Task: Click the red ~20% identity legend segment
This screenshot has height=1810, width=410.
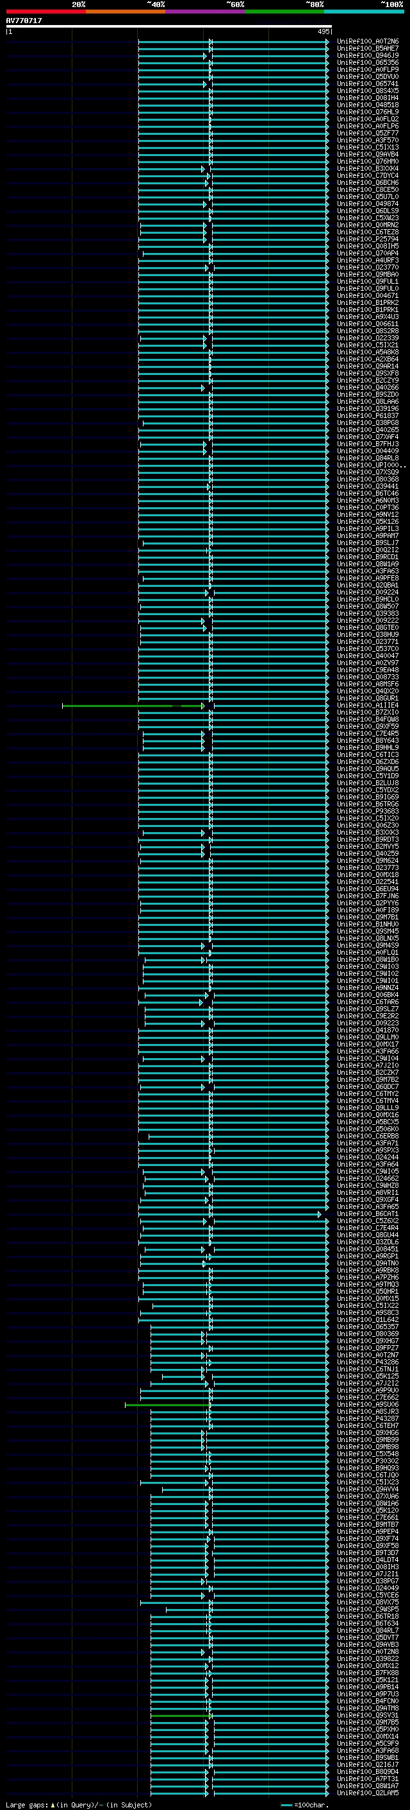Action: 45,12
